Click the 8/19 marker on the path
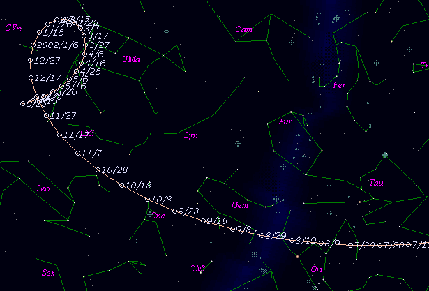This screenshot has height=291, width=429. (292, 241)
